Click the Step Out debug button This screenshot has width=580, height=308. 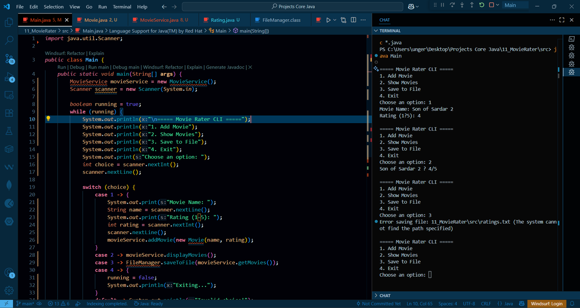tap(472, 5)
